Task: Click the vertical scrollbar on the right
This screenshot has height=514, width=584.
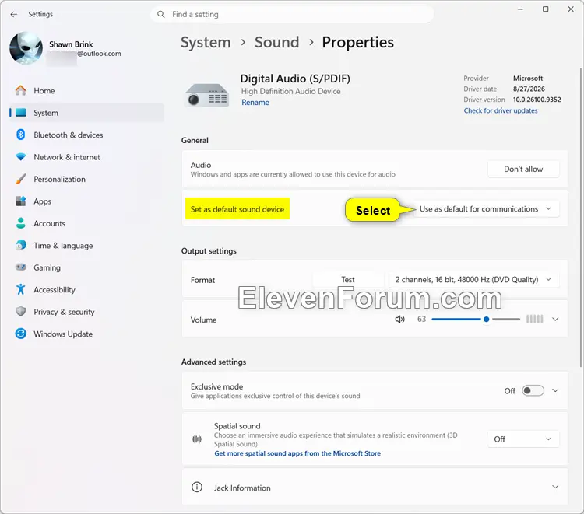Action: point(580,218)
